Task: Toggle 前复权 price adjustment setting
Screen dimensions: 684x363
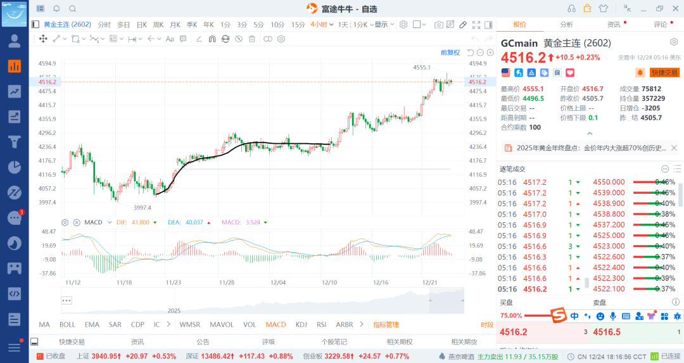Action: (x=450, y=53)
